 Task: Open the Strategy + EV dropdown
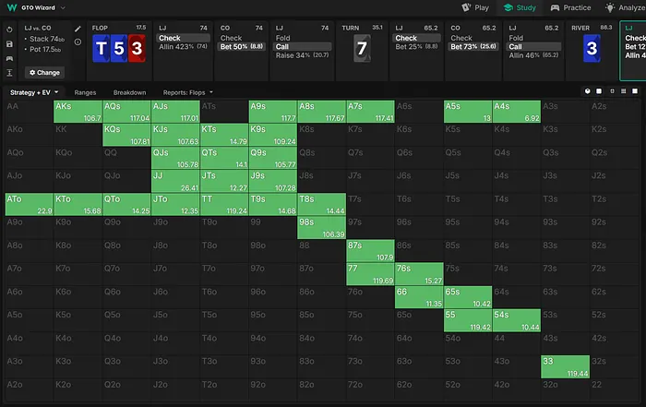[34, 92]
